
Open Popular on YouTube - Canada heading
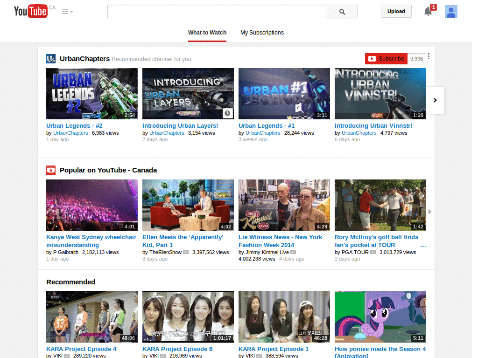pos(108,170)
